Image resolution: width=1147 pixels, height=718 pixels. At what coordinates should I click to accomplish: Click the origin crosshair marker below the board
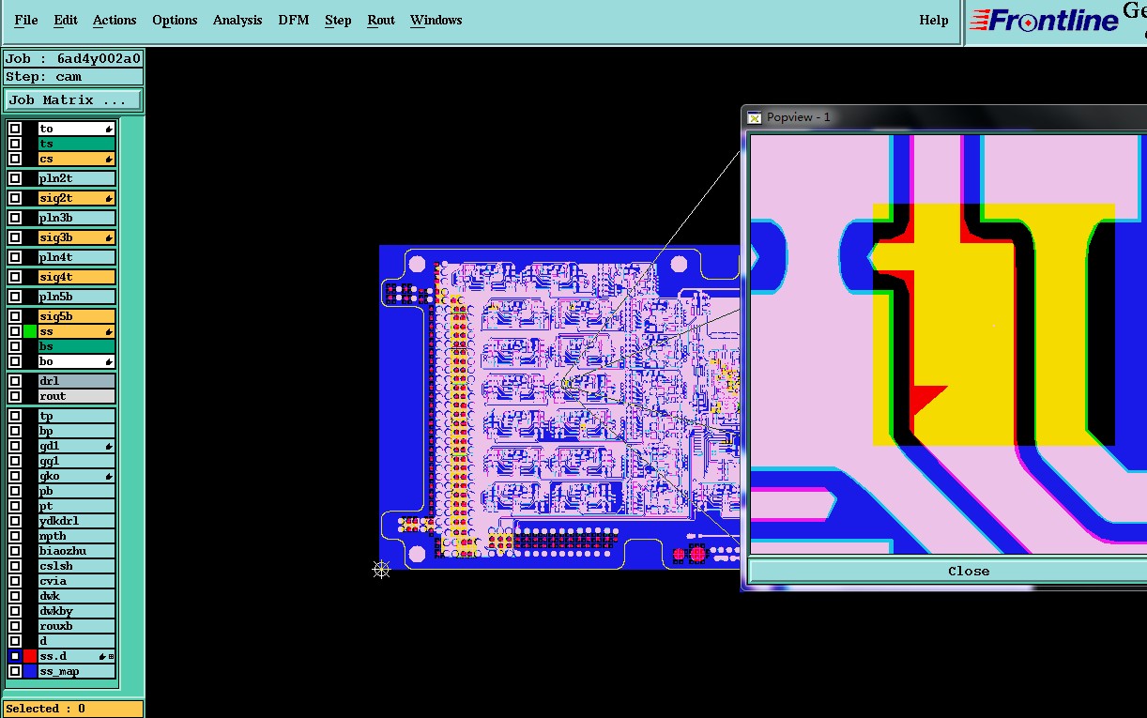coord(381,568)
